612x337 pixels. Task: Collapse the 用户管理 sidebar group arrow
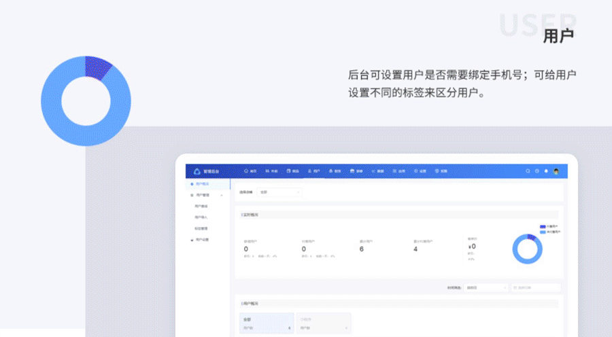tap(222, 195)
